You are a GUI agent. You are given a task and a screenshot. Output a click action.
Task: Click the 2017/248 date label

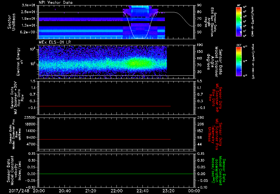coord(19,191)
